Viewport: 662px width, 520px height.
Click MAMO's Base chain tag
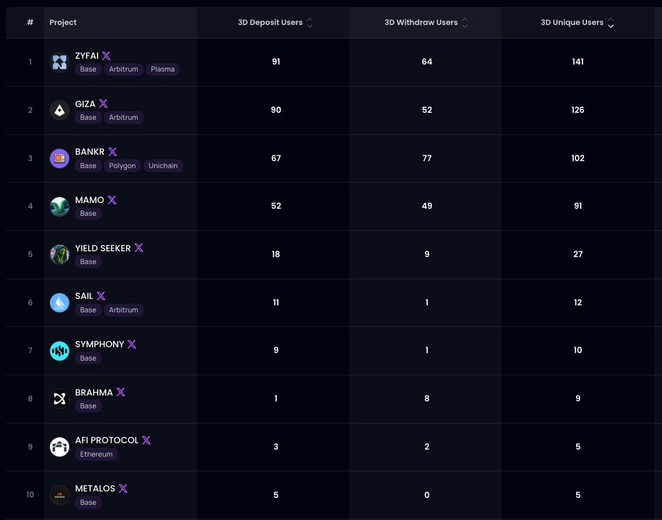point(88,213)
